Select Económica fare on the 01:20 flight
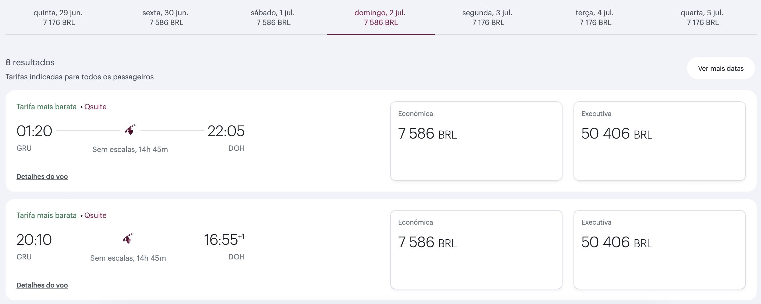The width and height of the screenshot is (761, 304). 476,141
